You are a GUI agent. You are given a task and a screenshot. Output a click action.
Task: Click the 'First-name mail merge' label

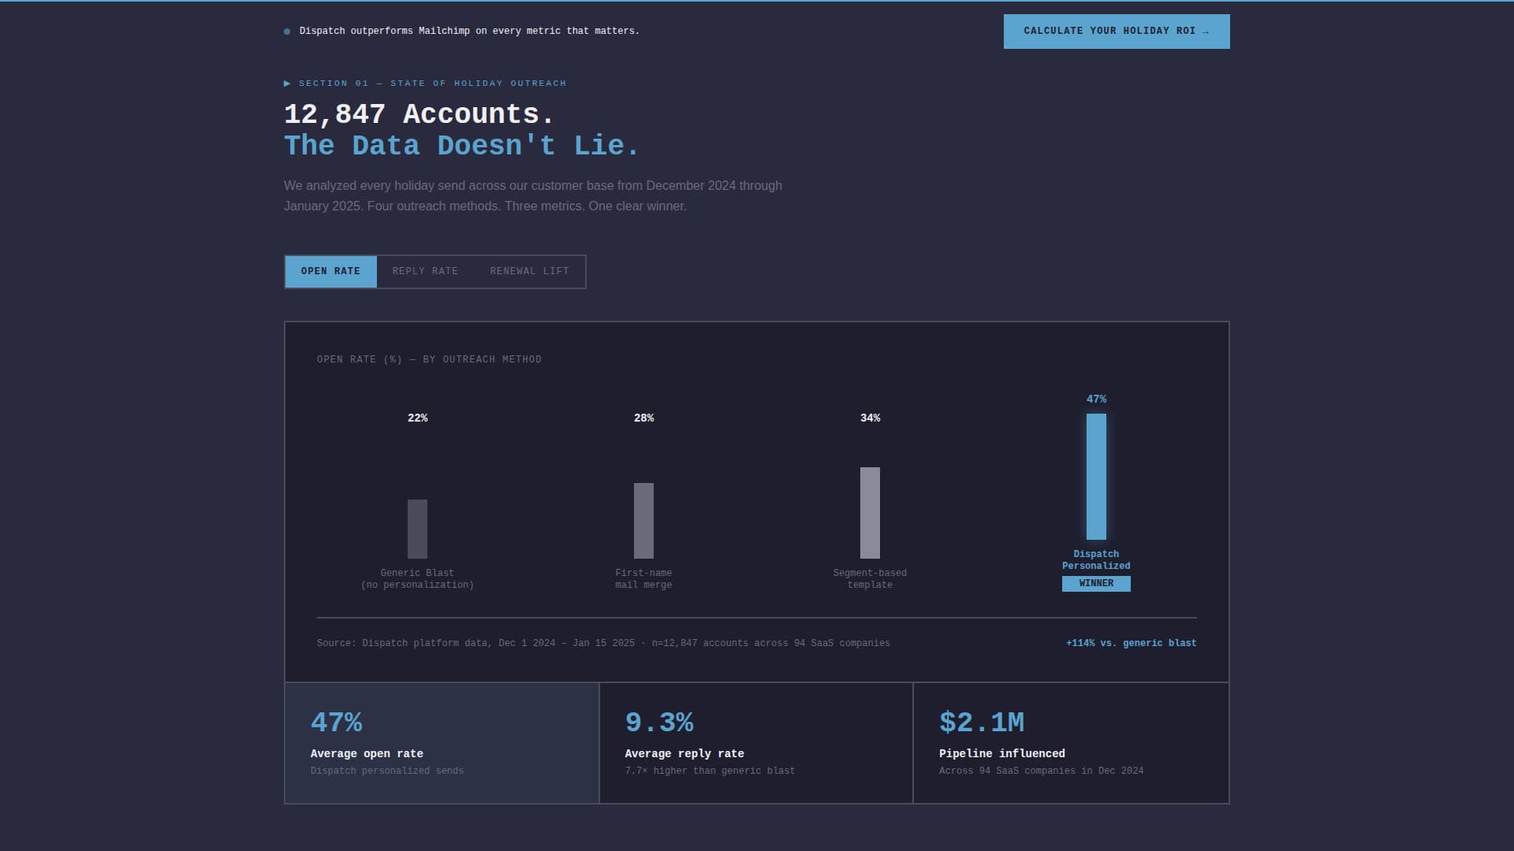643,579
